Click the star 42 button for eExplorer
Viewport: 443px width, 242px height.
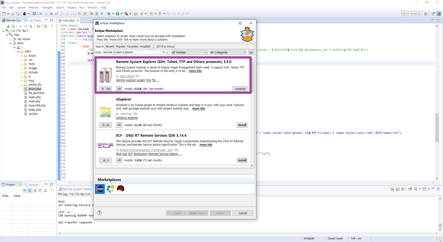[106, 125]
